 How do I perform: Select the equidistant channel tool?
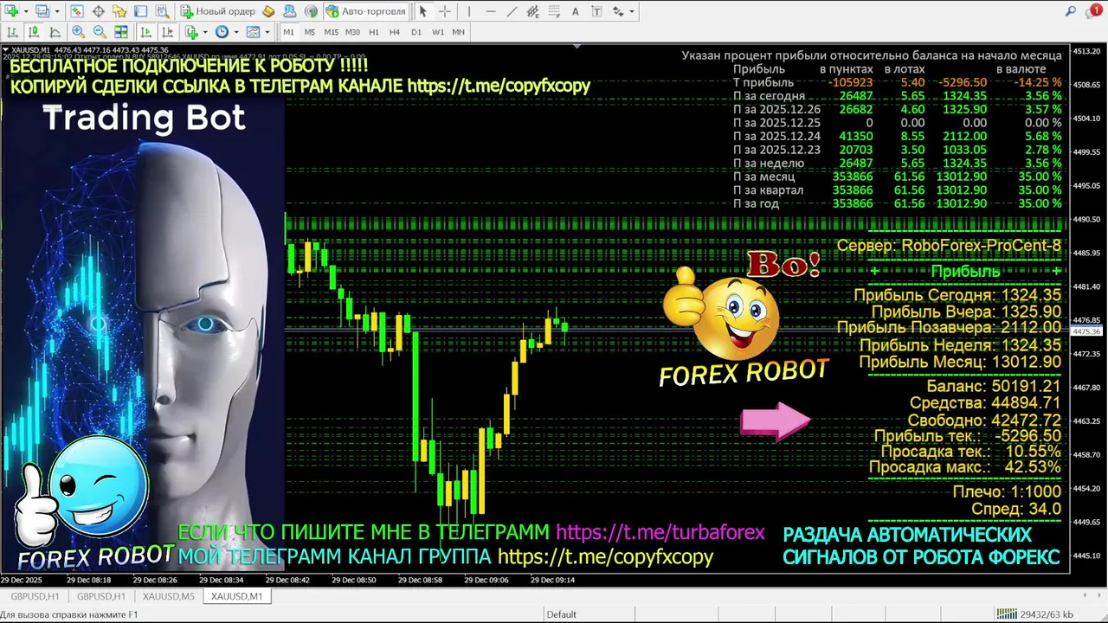coord(533,11)
